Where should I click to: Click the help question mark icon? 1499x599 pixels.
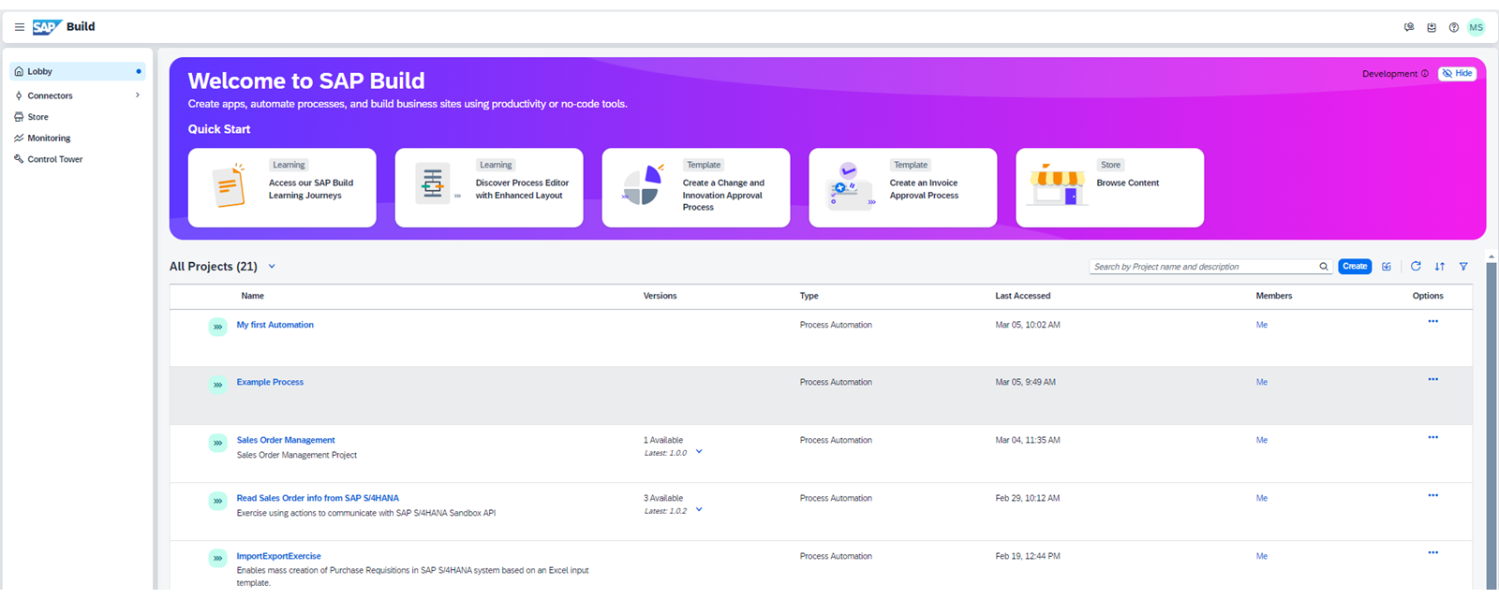click(x=1453, y=27)
